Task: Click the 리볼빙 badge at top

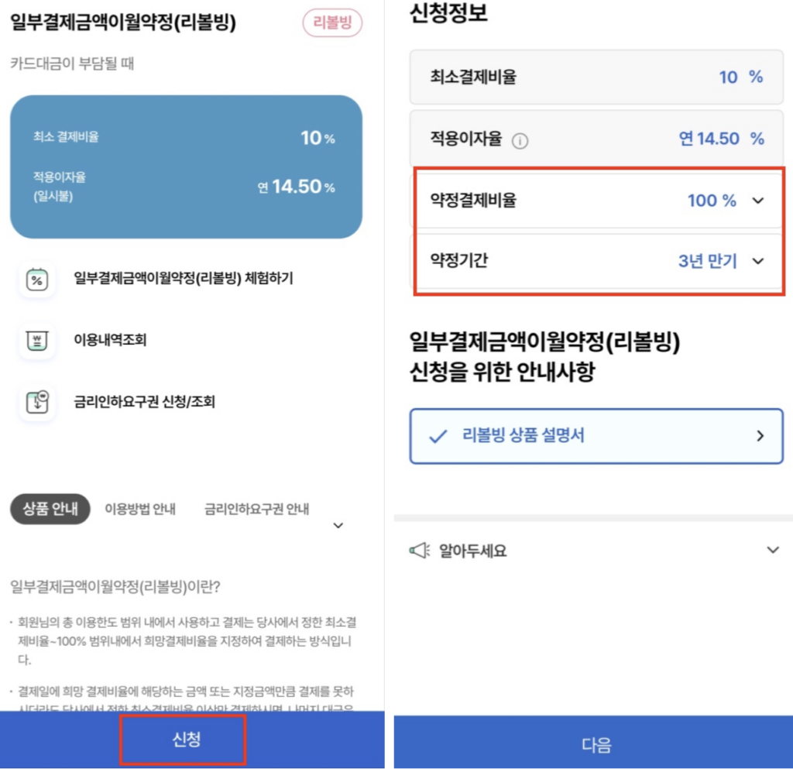Action: [x=332, y=22]
